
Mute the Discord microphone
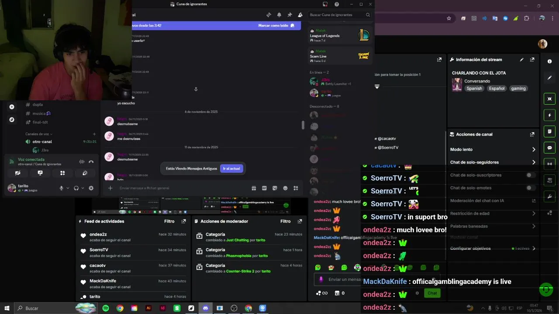62,188
